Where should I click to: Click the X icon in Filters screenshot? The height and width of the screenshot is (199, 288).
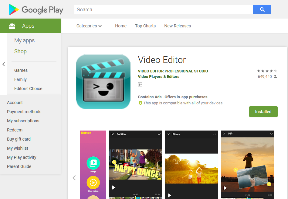click(x=169, y=134)
